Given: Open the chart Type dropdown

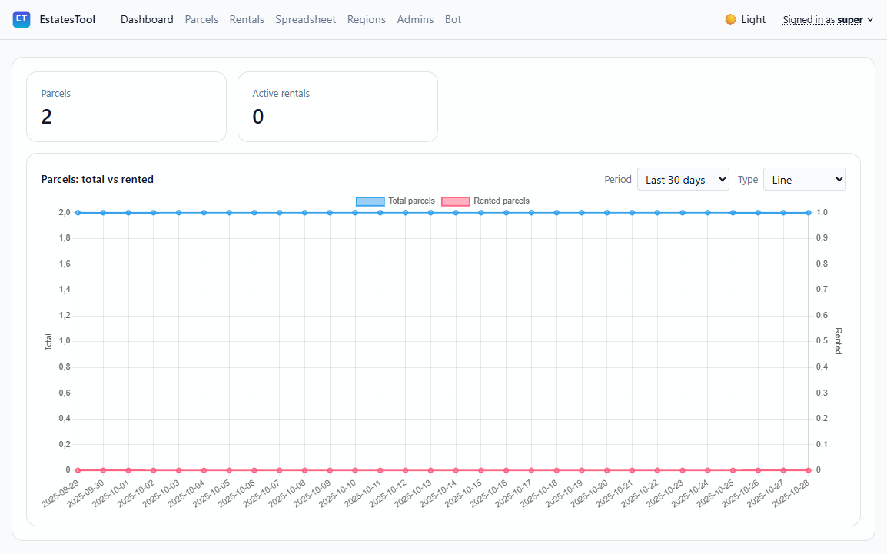Looking at the screenshot, I should (x=804, y=179).
